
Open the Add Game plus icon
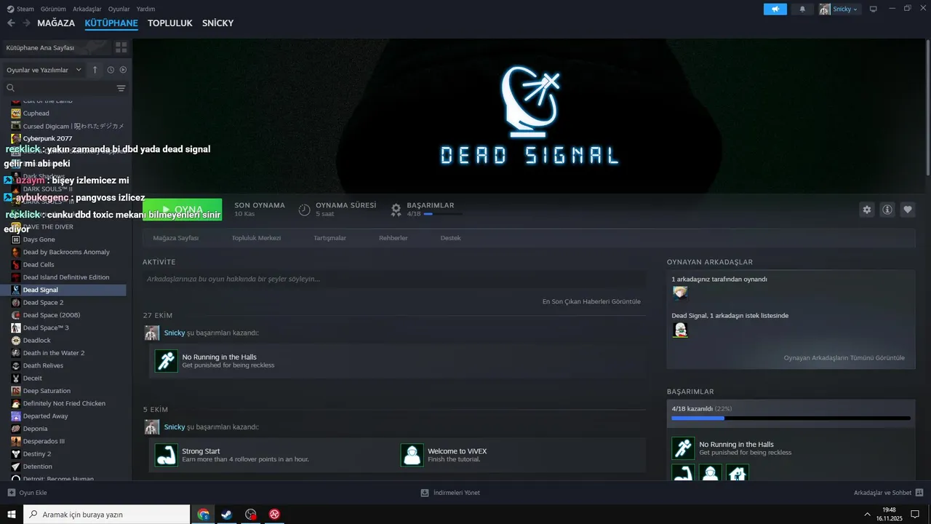coord(11,493)
